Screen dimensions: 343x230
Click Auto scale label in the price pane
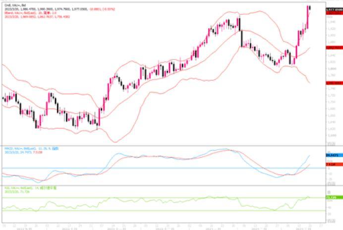point(331,142)
